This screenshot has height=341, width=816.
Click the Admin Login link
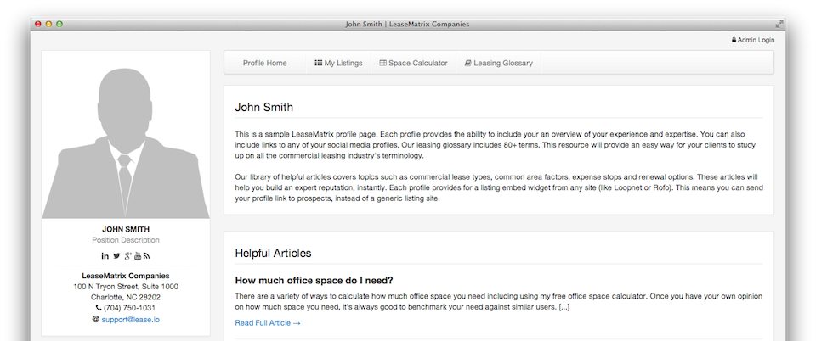pyautogui.click(x=756, y=40)
